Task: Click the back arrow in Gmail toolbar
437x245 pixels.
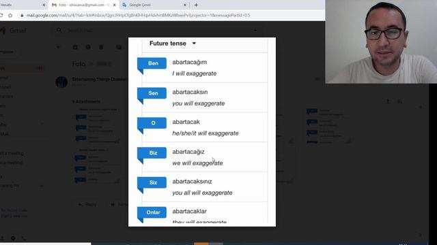Action: pyautogui.click(x=58, y=47)
